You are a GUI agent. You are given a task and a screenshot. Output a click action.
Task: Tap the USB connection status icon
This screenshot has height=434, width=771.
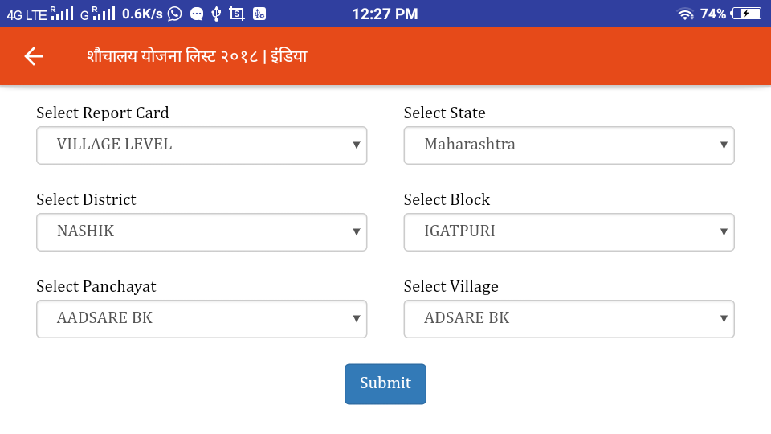tap(216, 14)
